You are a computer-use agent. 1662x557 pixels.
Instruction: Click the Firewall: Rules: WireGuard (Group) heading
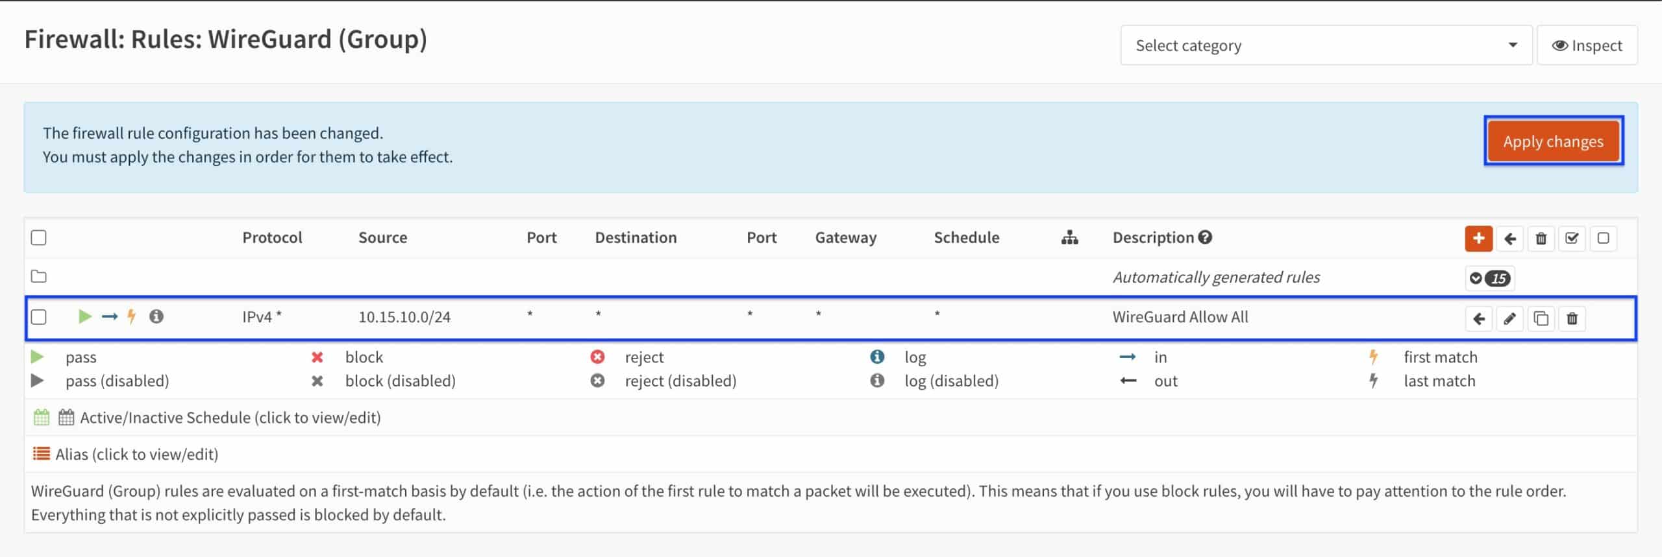[226, 40]
